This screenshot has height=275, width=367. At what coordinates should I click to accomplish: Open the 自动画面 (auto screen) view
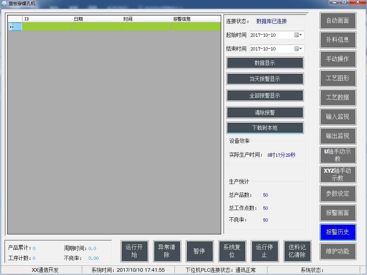[338, 21]
